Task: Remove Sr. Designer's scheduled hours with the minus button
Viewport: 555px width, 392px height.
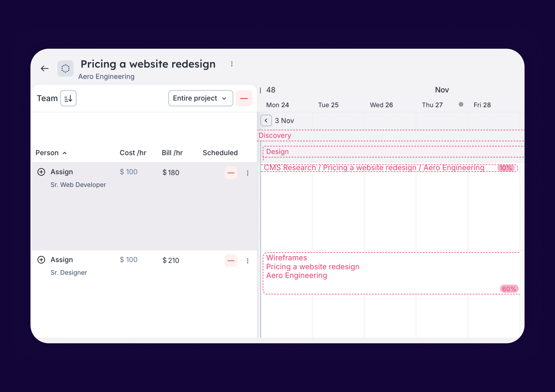Action: (x=231, y=261)
